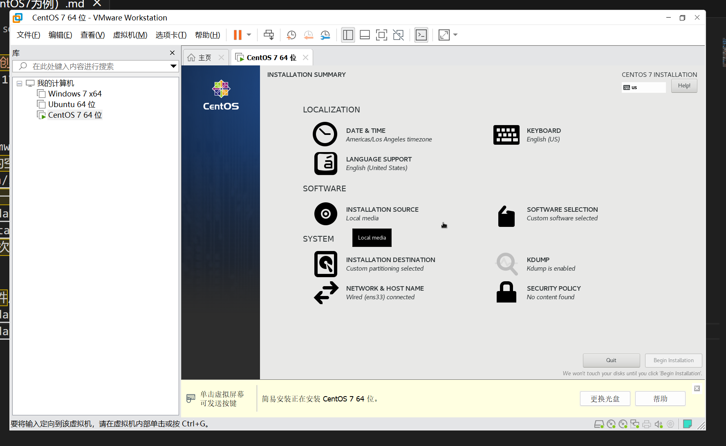This screenshot has height=446, width=726.
Task: Toggle the library sidebar view icon
Action: (x=348, y=35)
